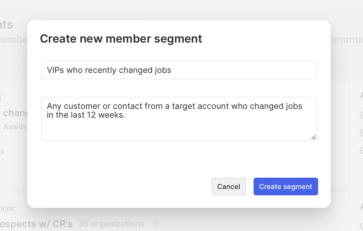Click the lightning bolt icon beside 35 organizations
This screenshot has width=363, height=231.
[156, 224]
